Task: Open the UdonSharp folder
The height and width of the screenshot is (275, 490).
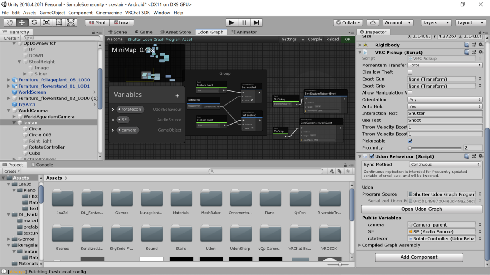Action: [x=240, y=234]
